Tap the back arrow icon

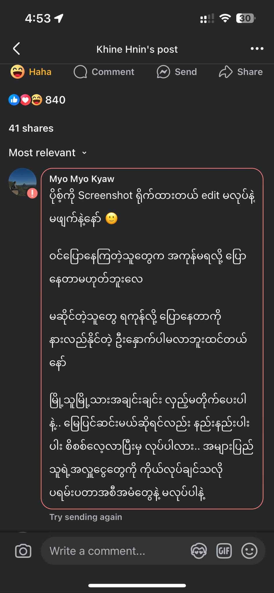tap(17, 49)
